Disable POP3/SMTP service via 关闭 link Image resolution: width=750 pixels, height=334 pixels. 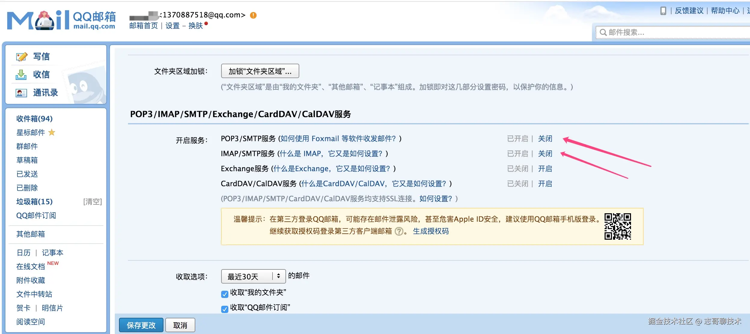point(545,138)
